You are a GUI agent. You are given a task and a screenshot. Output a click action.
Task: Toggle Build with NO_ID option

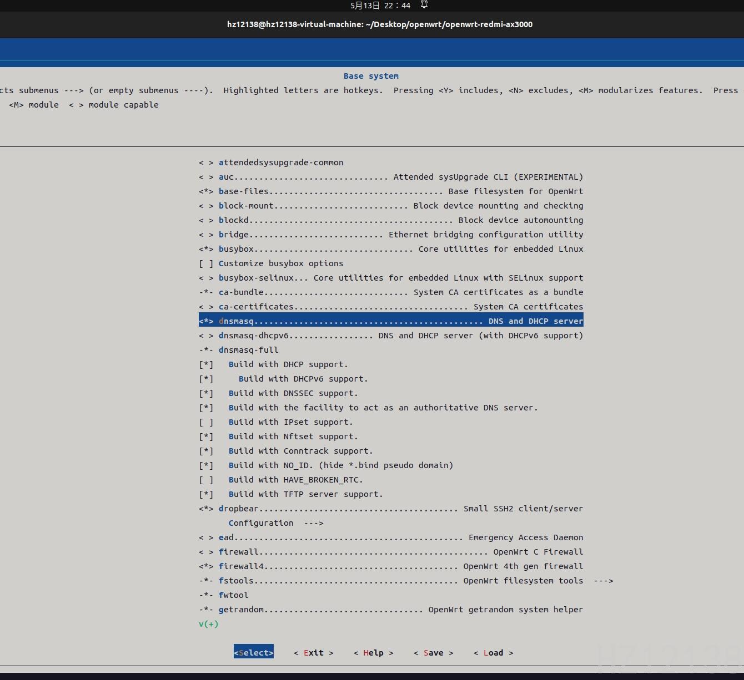tap(326, 465)
